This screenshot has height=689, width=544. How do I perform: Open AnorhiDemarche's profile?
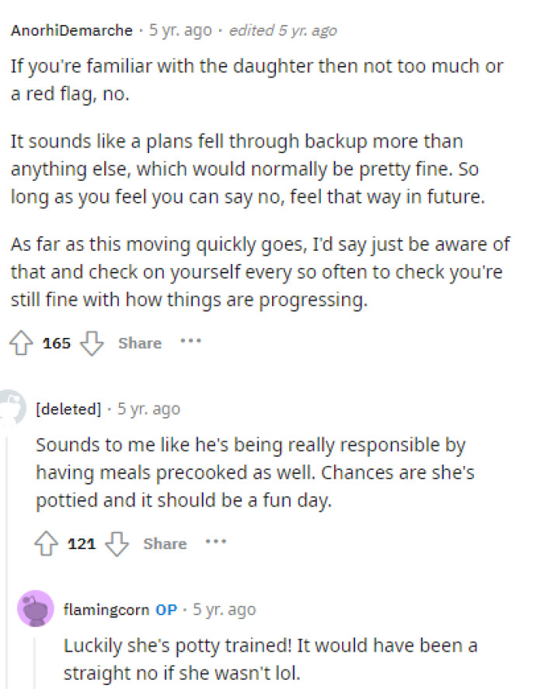point(70,30)
